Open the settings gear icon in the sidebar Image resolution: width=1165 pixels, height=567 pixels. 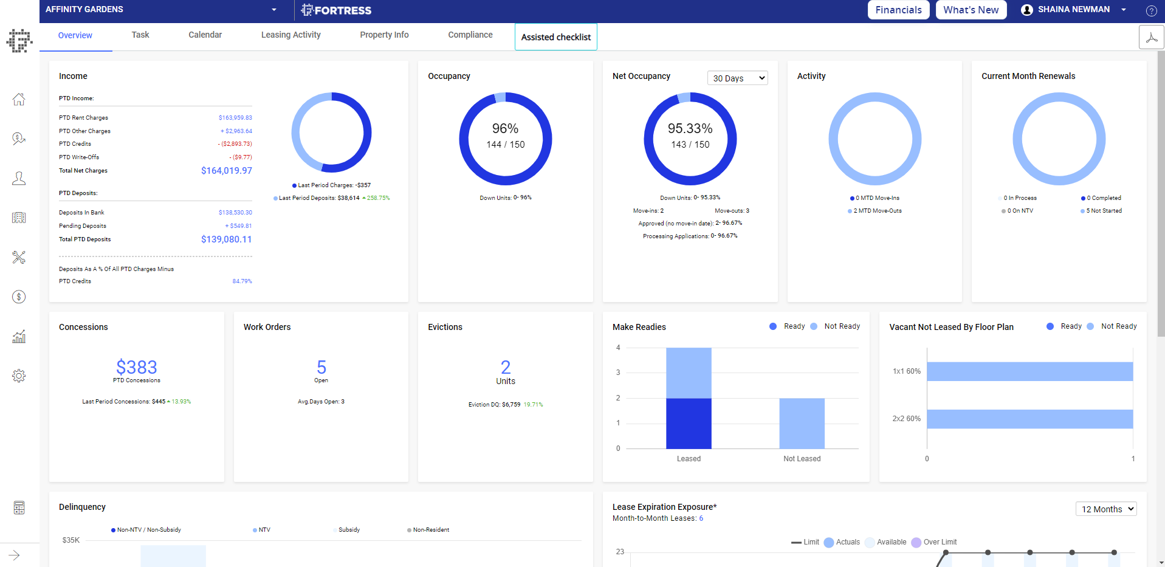coord(19,376)
